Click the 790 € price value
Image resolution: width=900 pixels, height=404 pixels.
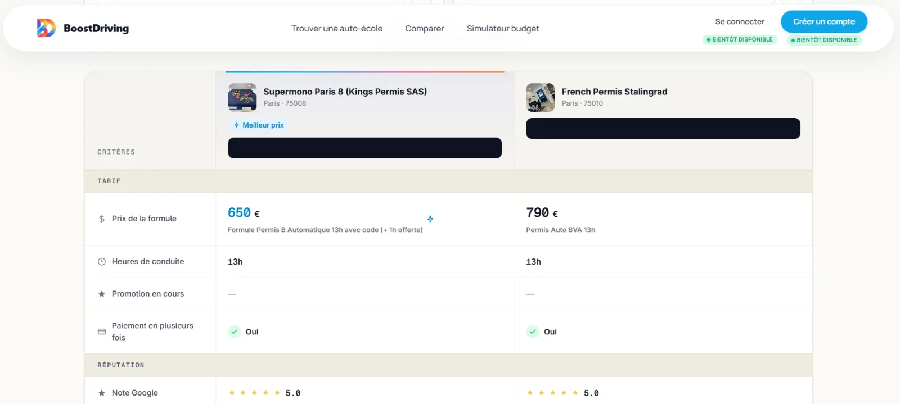542,212
